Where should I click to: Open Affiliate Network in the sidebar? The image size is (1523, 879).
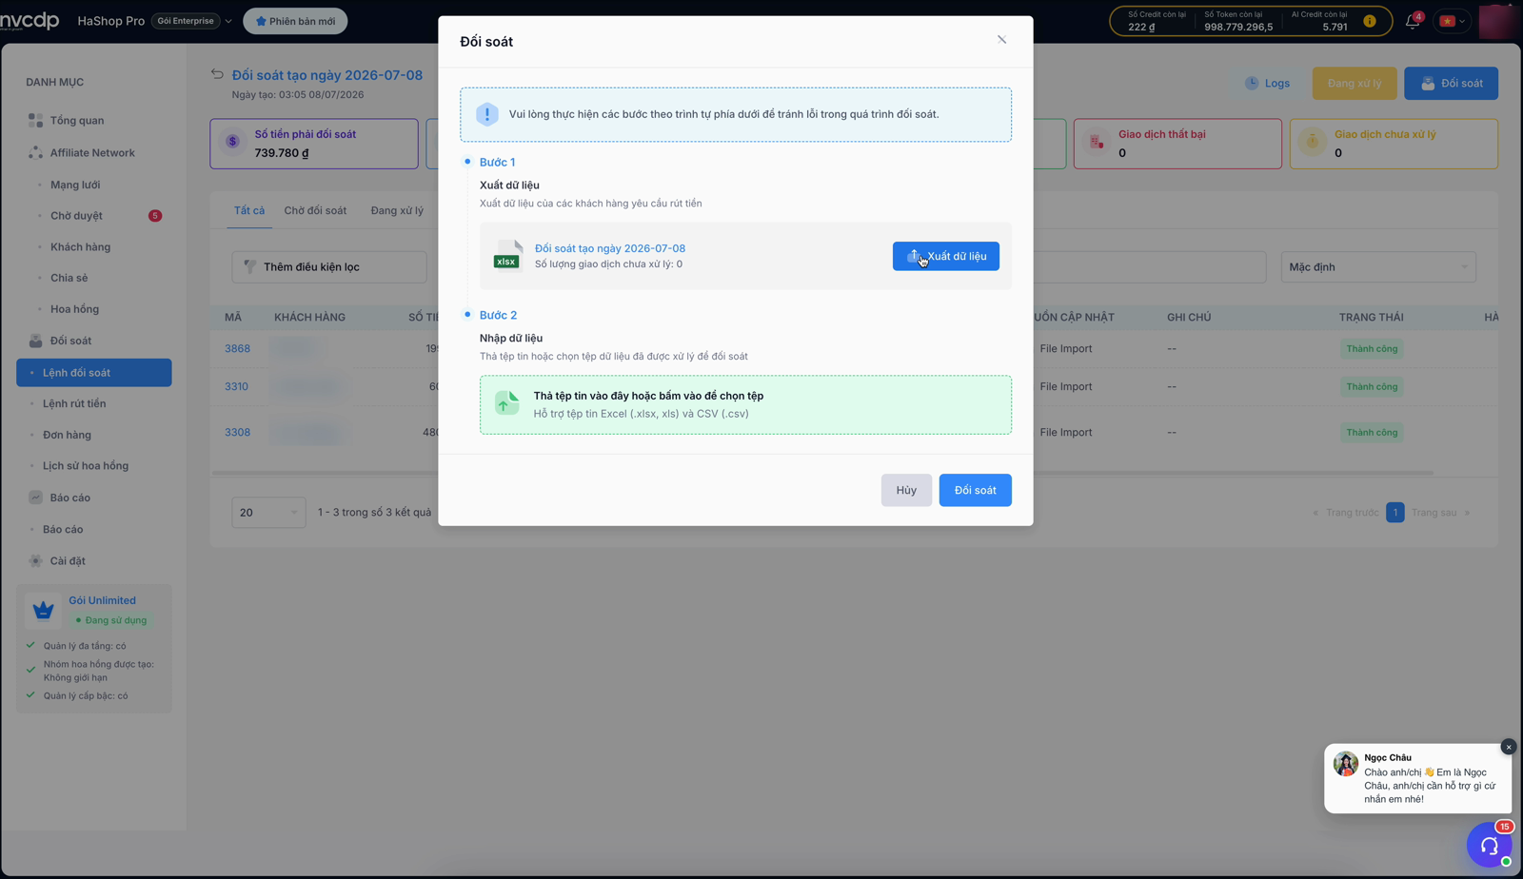92,152
